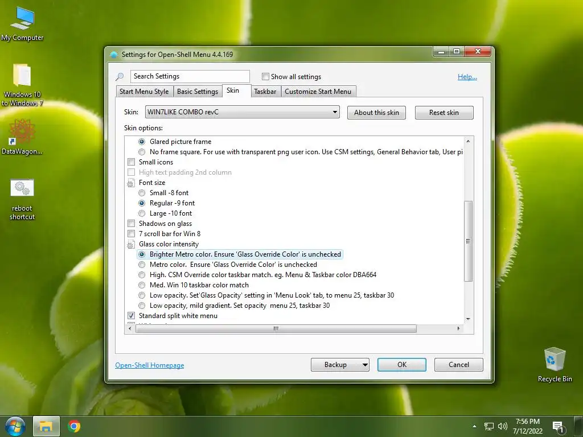Select the DataWagon desktop shortcut
The image size is (583, 437).
[x=22, y=136]
